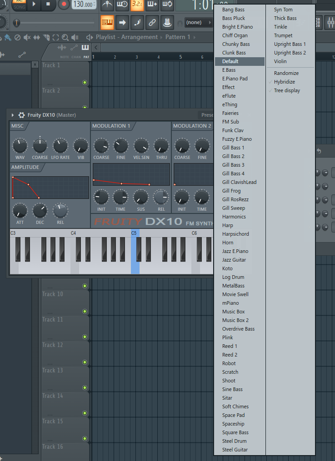Choose Upright Bass 1 preset
335x461 pixels.
pyautogui.click(x=290, y=44)
